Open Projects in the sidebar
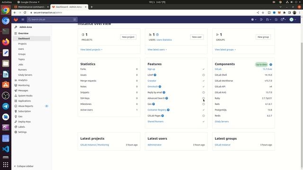Image resolution: width=303 pixels, height=170 pixels. pyautogui.click(x=22, y=44)
